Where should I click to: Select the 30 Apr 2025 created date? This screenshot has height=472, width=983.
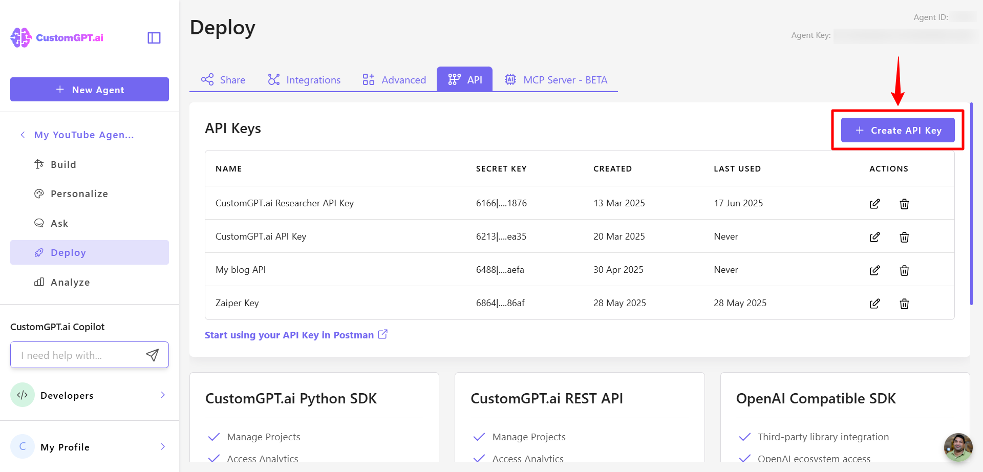click(618, 270)
